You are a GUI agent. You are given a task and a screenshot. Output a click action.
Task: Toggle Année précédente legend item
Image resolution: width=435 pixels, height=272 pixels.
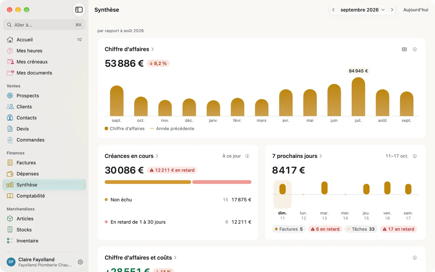click(172, 129)
